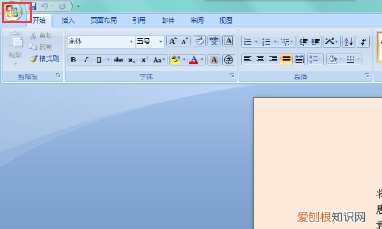Open the 邮件 tab

coord(168,20)
